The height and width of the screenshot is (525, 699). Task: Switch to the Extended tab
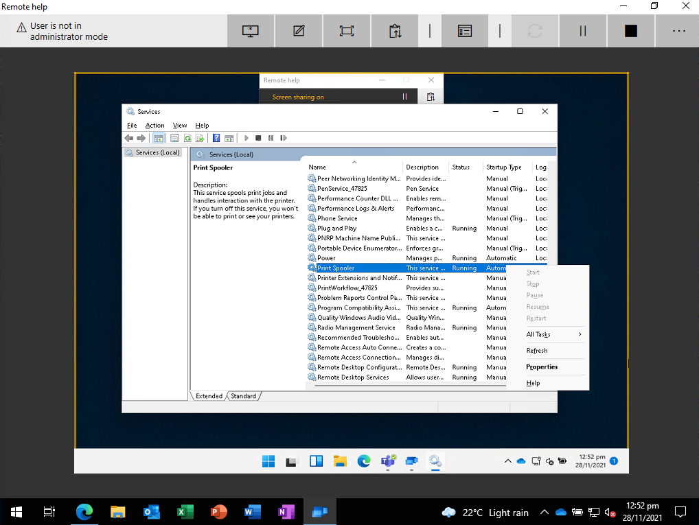tap(209, 396)
